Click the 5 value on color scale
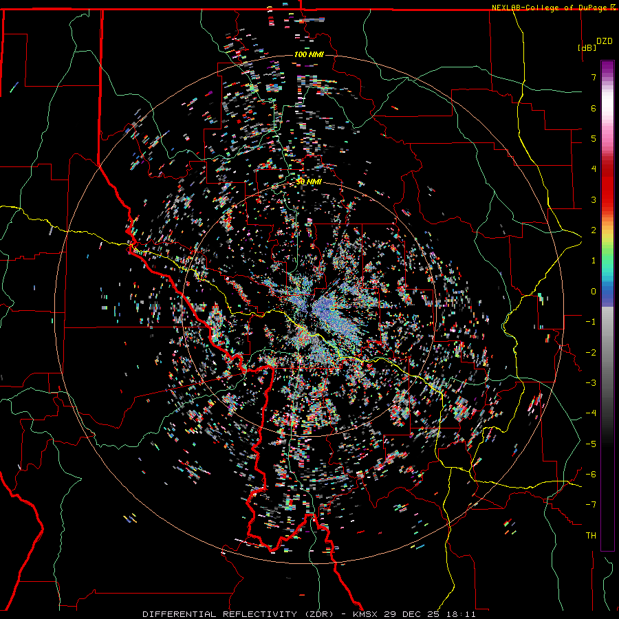The image size is (619, 619). (594, 138)
